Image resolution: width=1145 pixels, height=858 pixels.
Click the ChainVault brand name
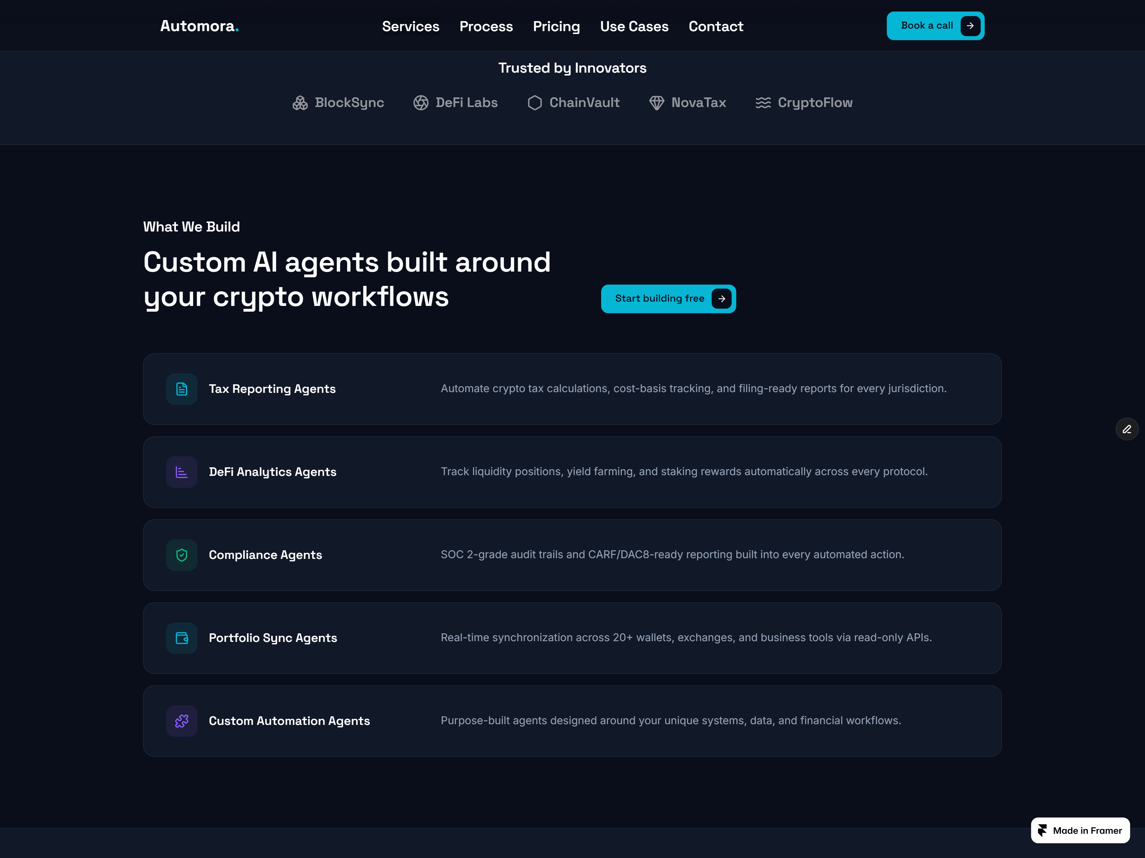[584, 103]
